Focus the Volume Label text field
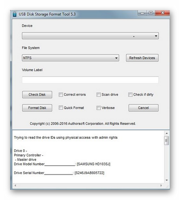The width and height of the screenshot is (182, 200). [x=90, y=80]
